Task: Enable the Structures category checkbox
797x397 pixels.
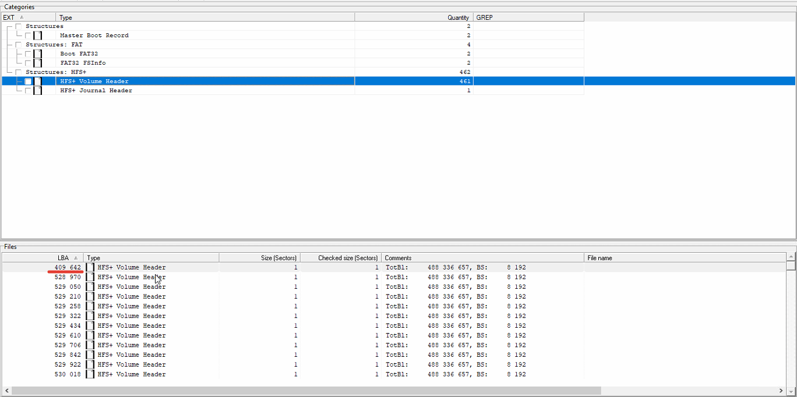Action: pyautogui.click(x=18, y=26)
